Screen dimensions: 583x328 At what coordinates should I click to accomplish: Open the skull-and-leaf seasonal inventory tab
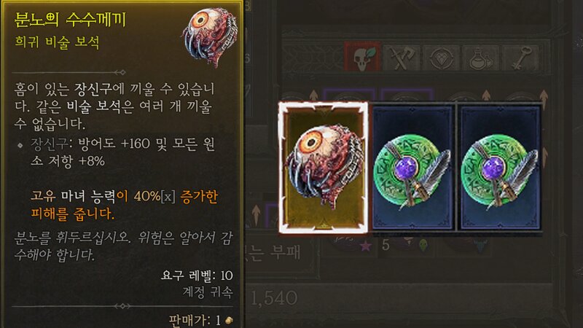tap(362, 58)
